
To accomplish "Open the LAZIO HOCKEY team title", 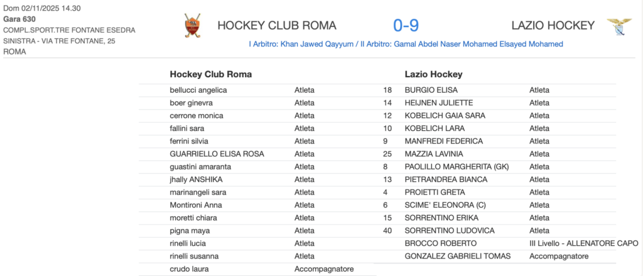I will 553,26.
